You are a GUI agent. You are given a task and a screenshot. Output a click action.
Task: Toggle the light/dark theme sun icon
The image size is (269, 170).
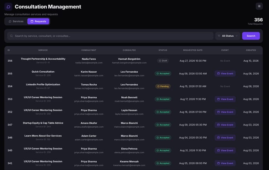[259, 6]
